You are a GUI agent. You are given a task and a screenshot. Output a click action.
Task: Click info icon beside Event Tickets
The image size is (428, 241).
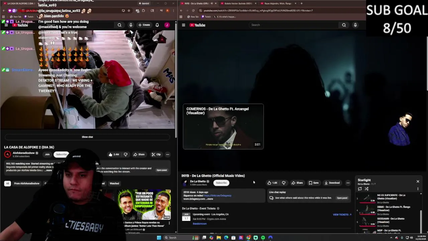tap(218, 209)
